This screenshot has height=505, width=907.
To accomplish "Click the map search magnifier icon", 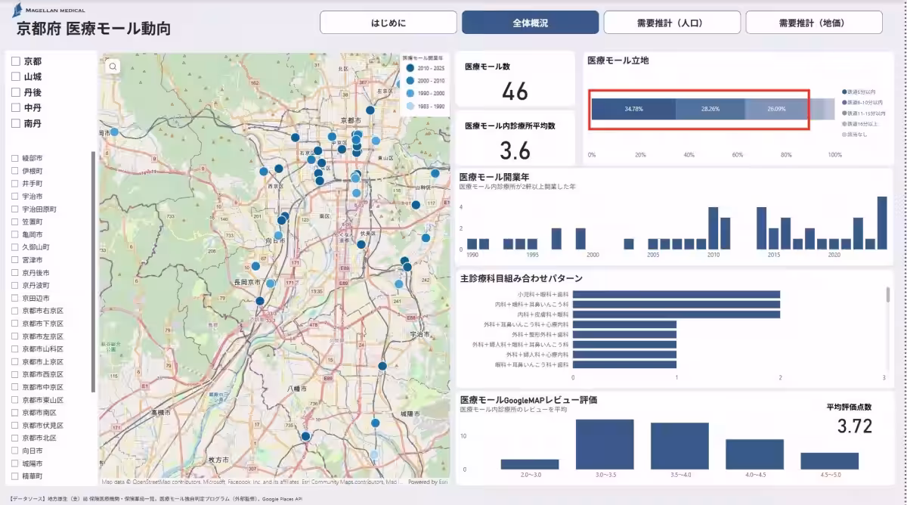I will (x=113, y=67).
